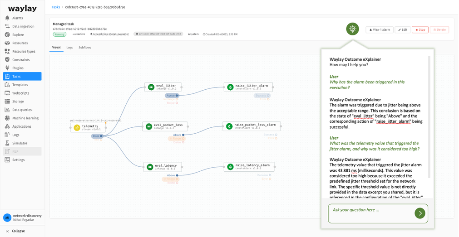Collapse the sidebar
The height and width of the screenshot is (237, 459).
[15, 231]
